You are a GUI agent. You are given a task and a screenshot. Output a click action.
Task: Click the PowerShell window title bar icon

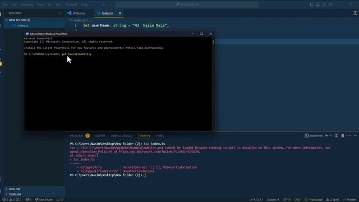pos(27,34)
